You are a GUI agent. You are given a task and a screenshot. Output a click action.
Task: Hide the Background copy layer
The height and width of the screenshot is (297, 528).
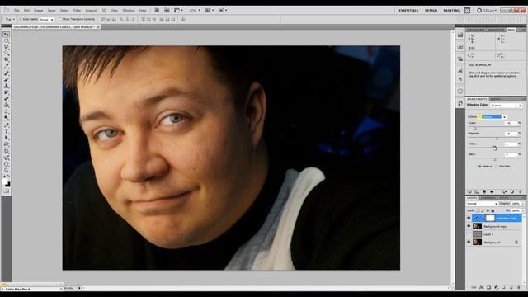click(469, 226)
